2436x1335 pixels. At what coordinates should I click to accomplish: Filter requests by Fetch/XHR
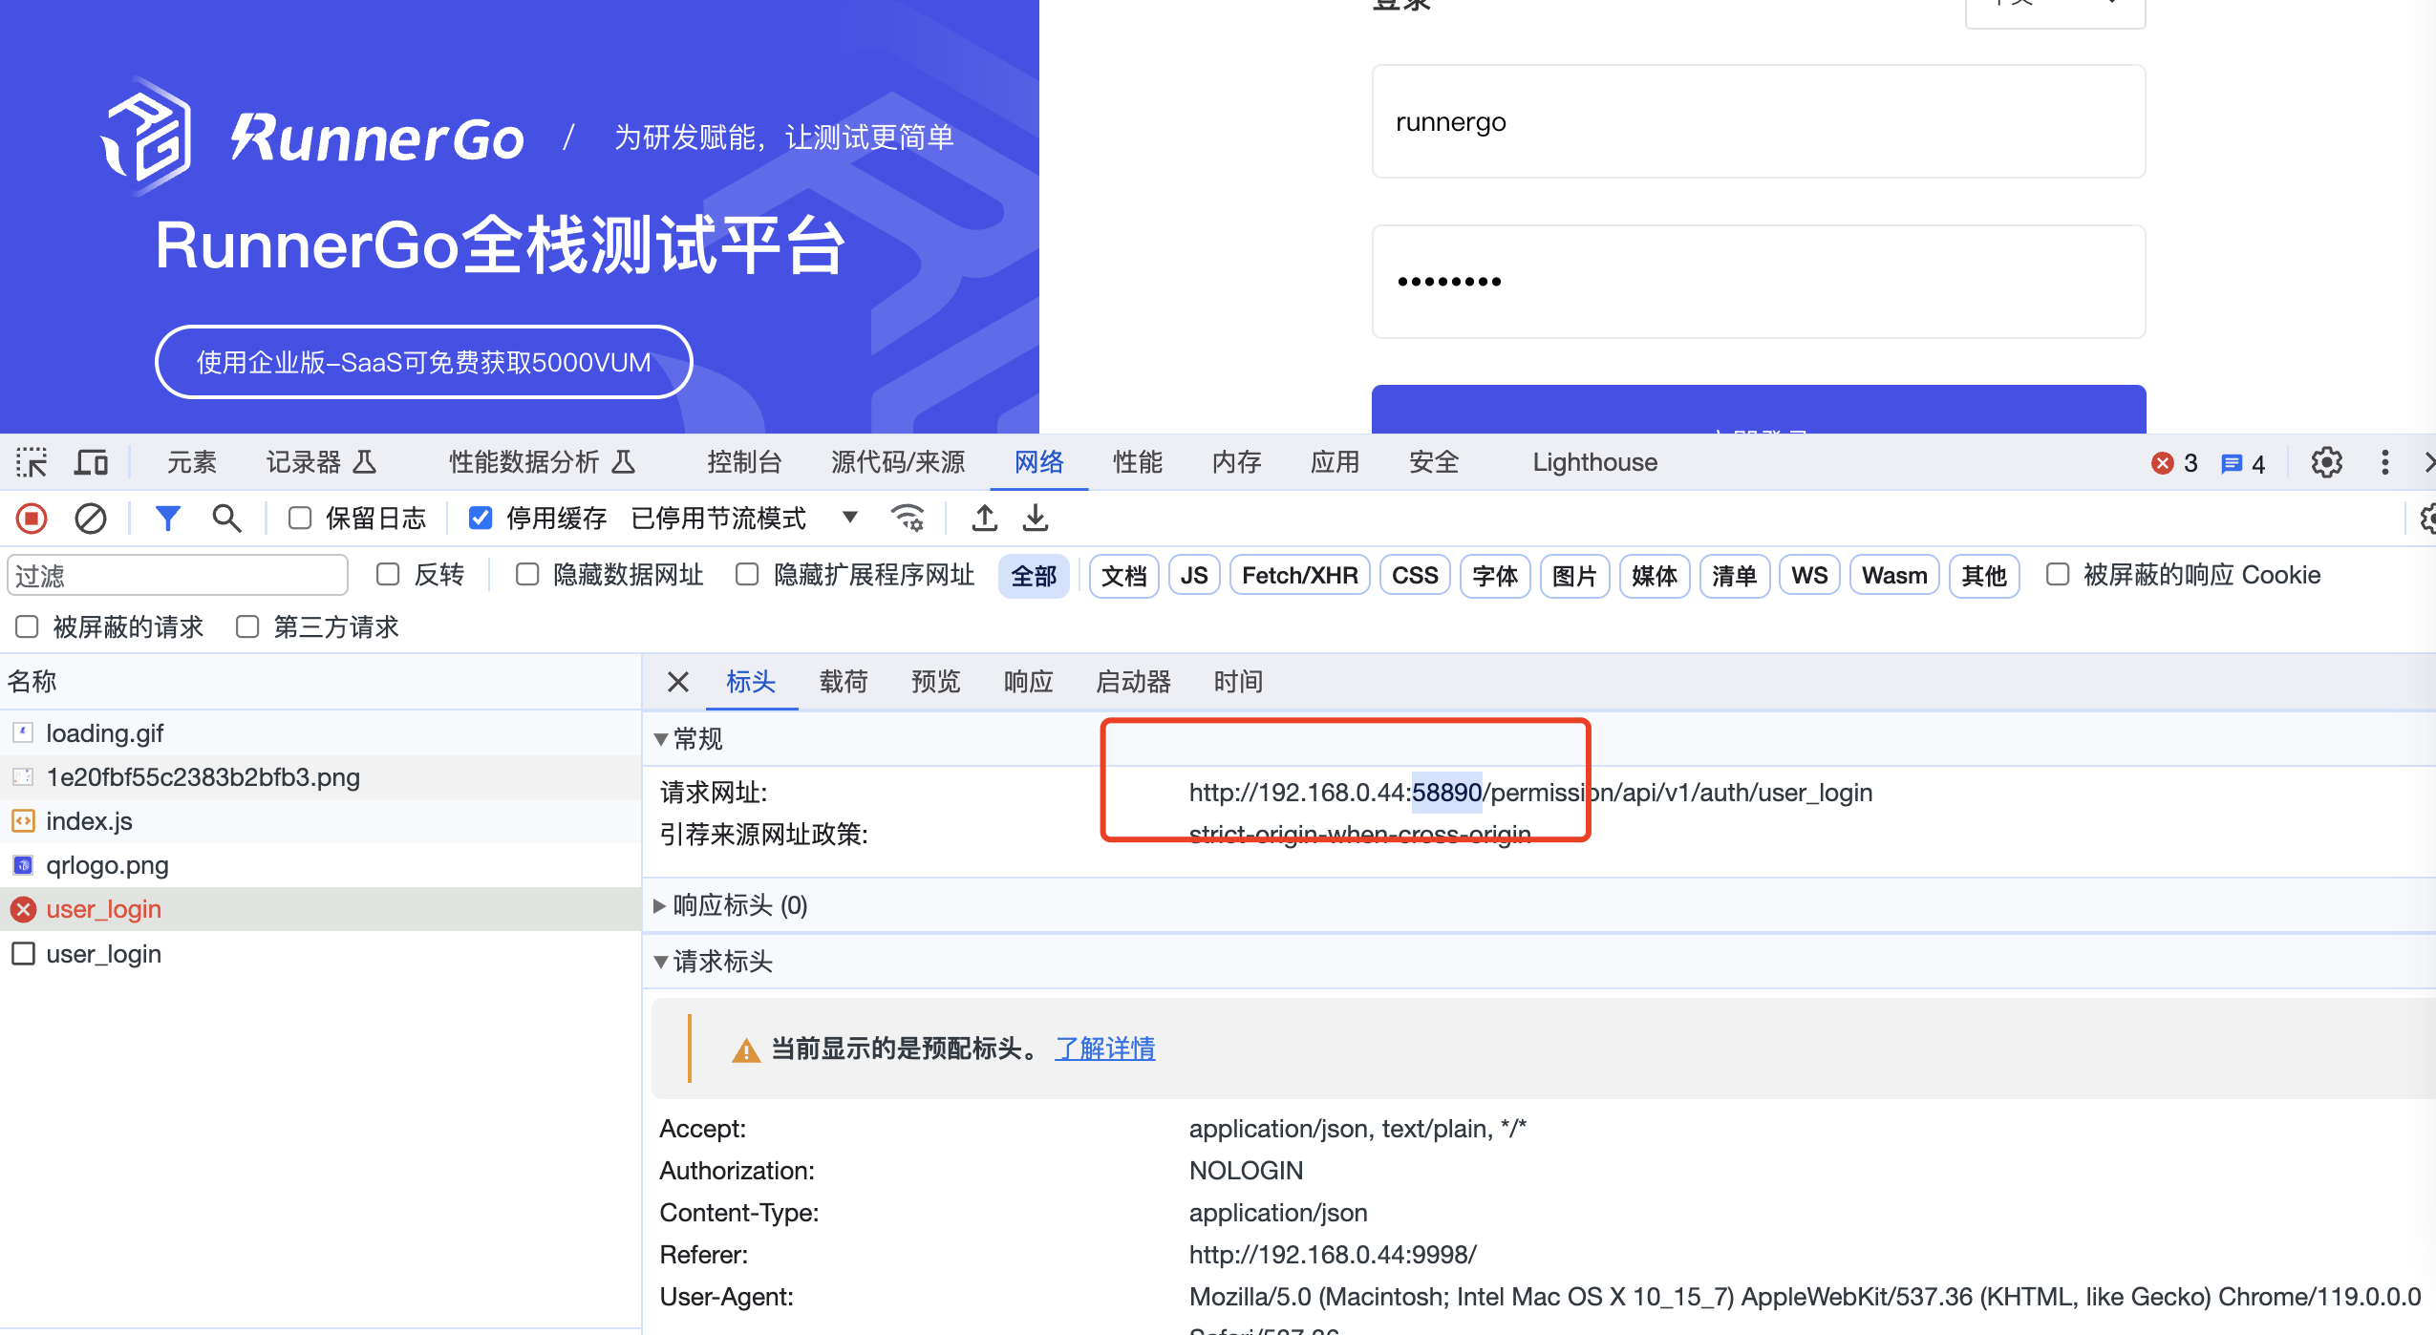click(x=1299, y=576)
